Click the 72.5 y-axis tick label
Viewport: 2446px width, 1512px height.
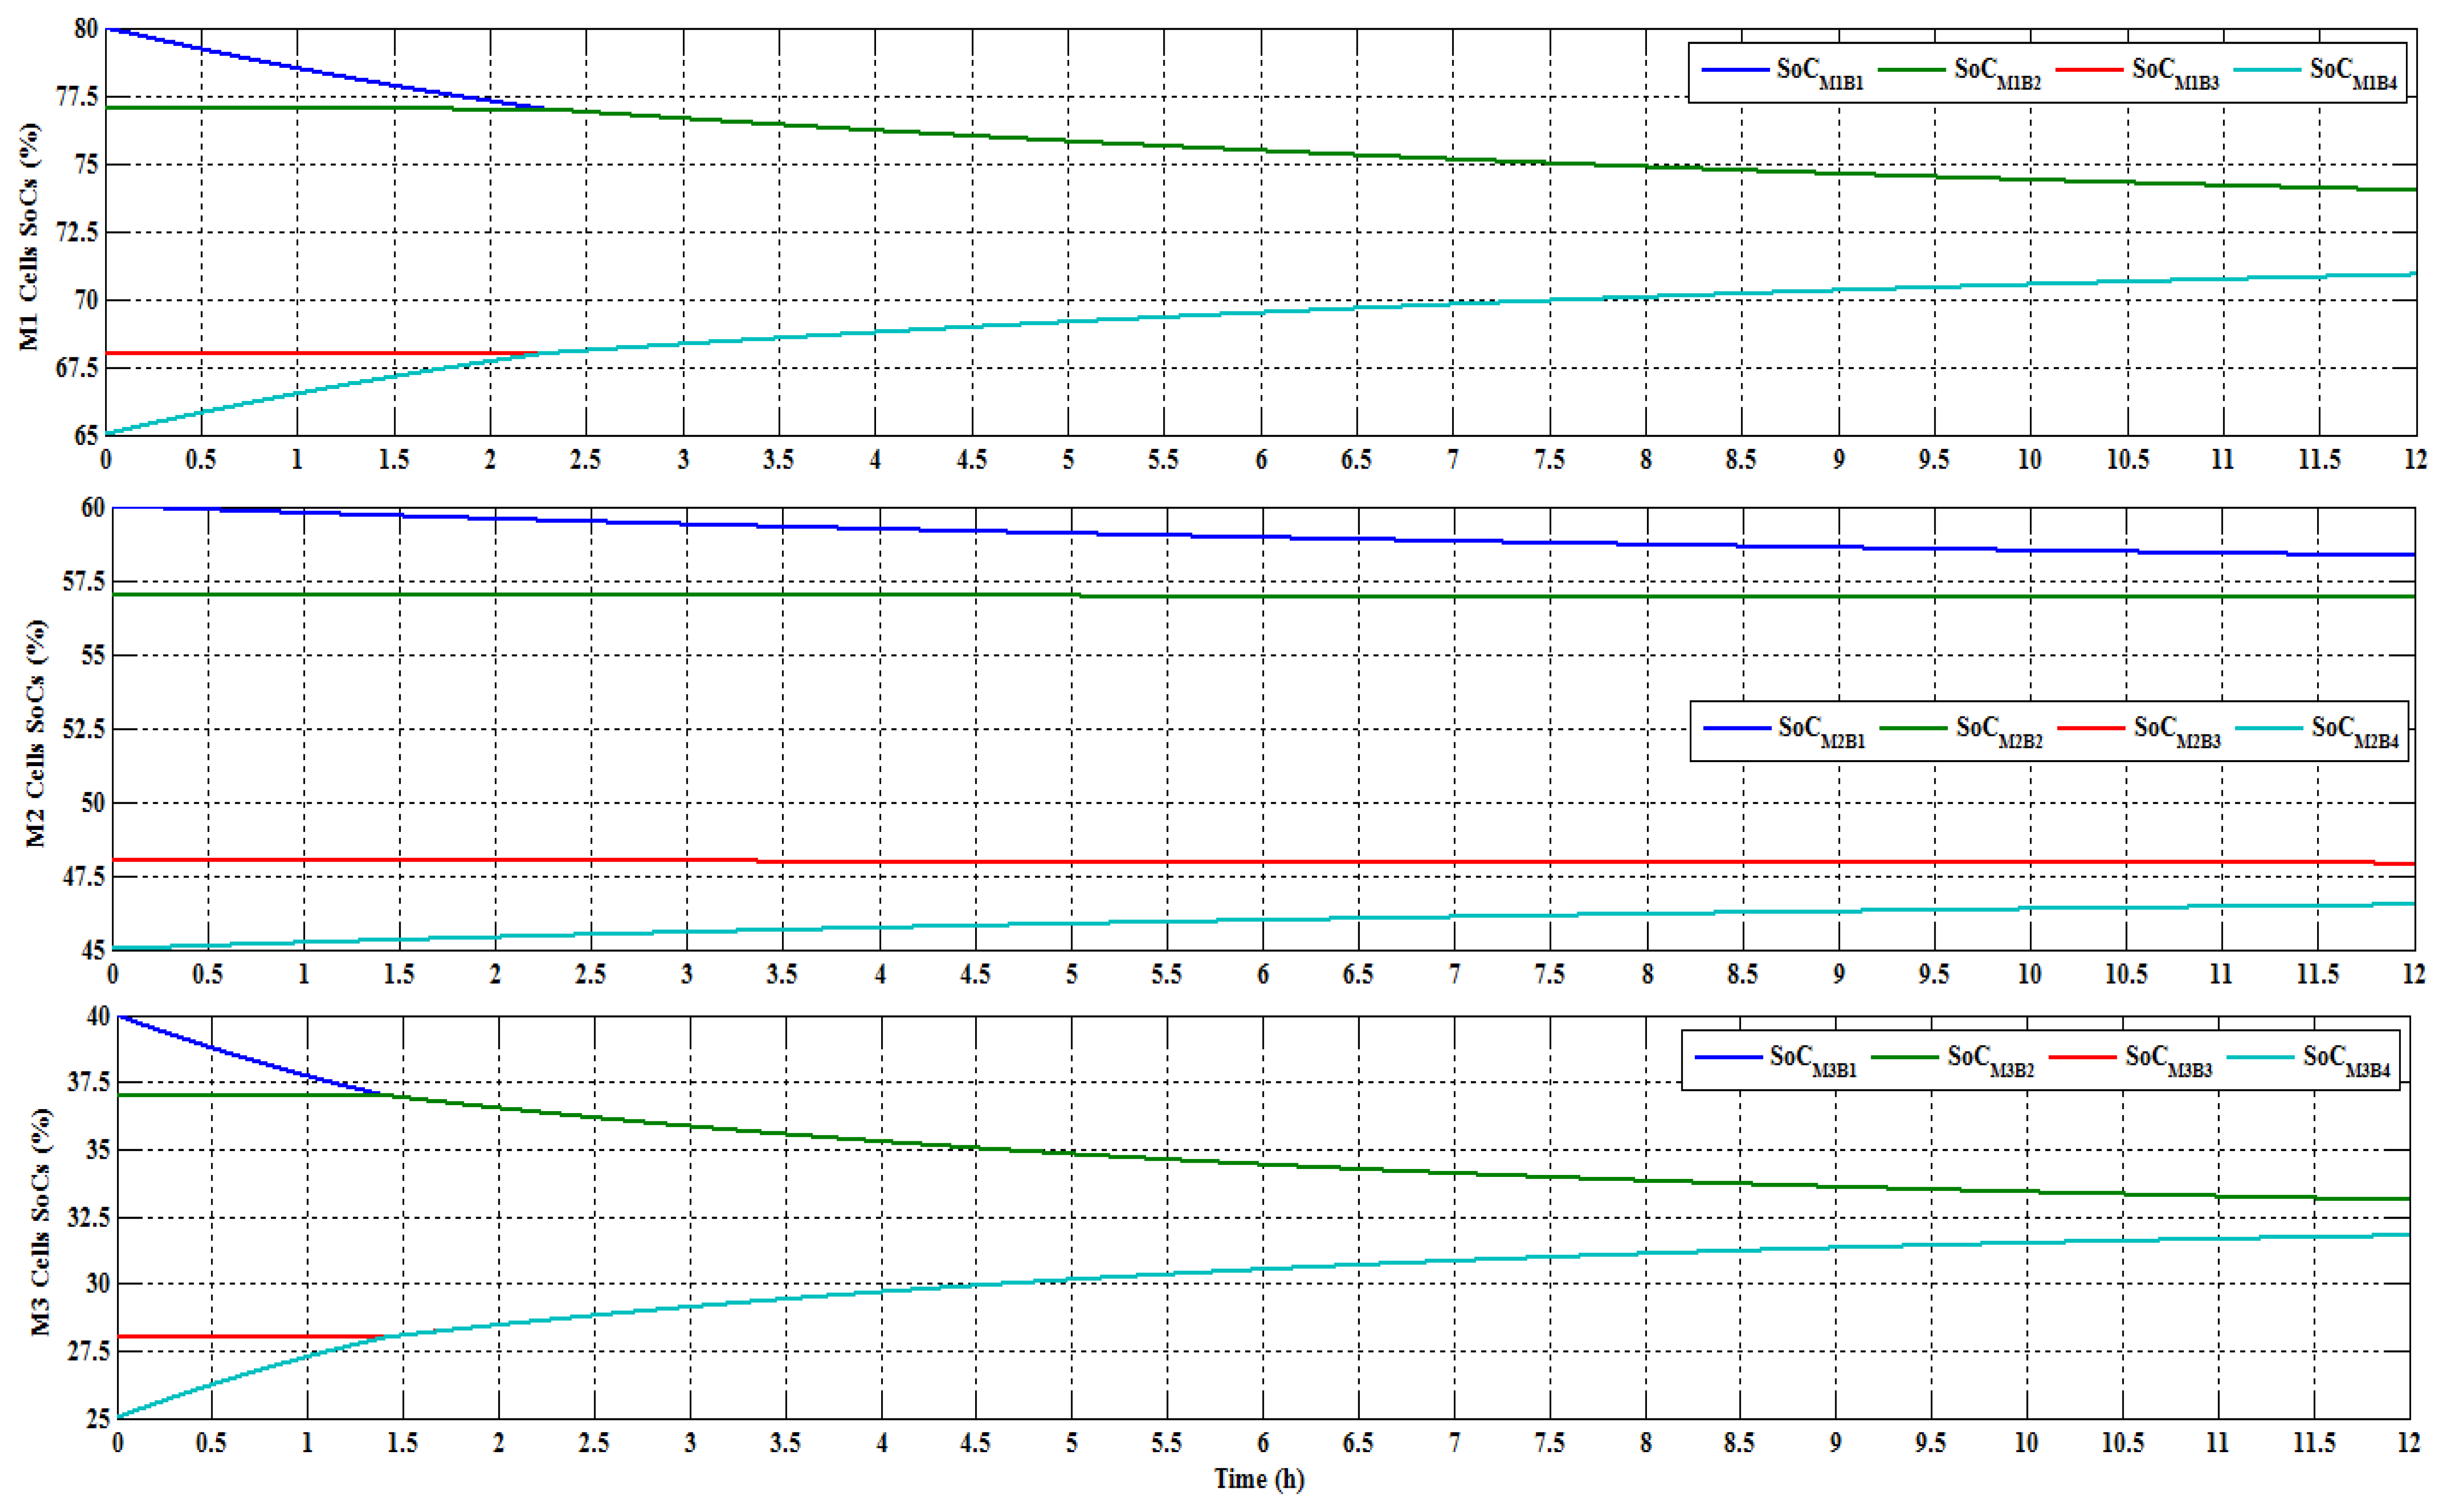coord(77,232)
